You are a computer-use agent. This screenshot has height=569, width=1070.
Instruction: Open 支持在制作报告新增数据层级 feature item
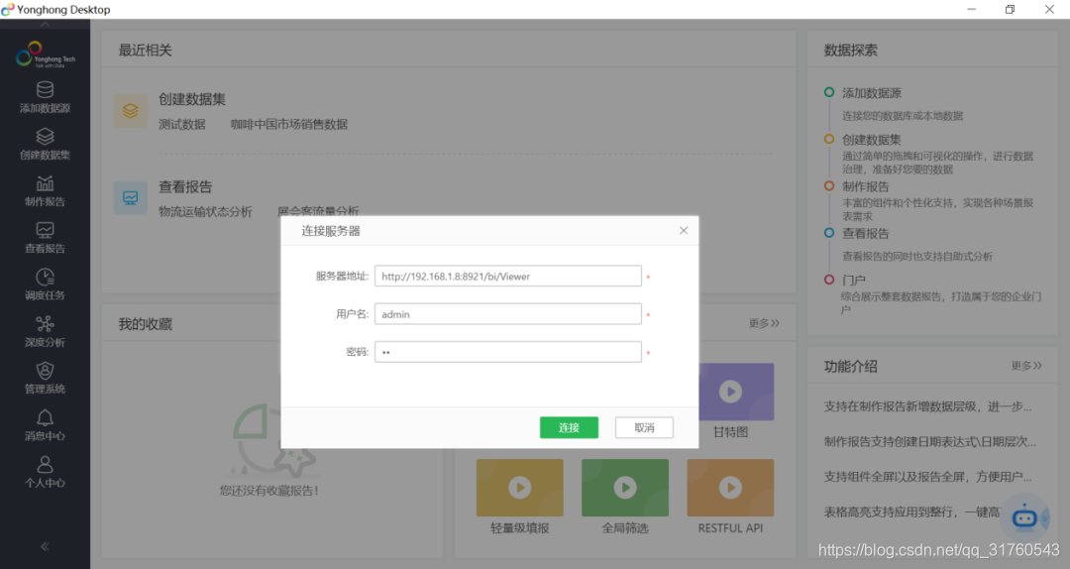928,406
